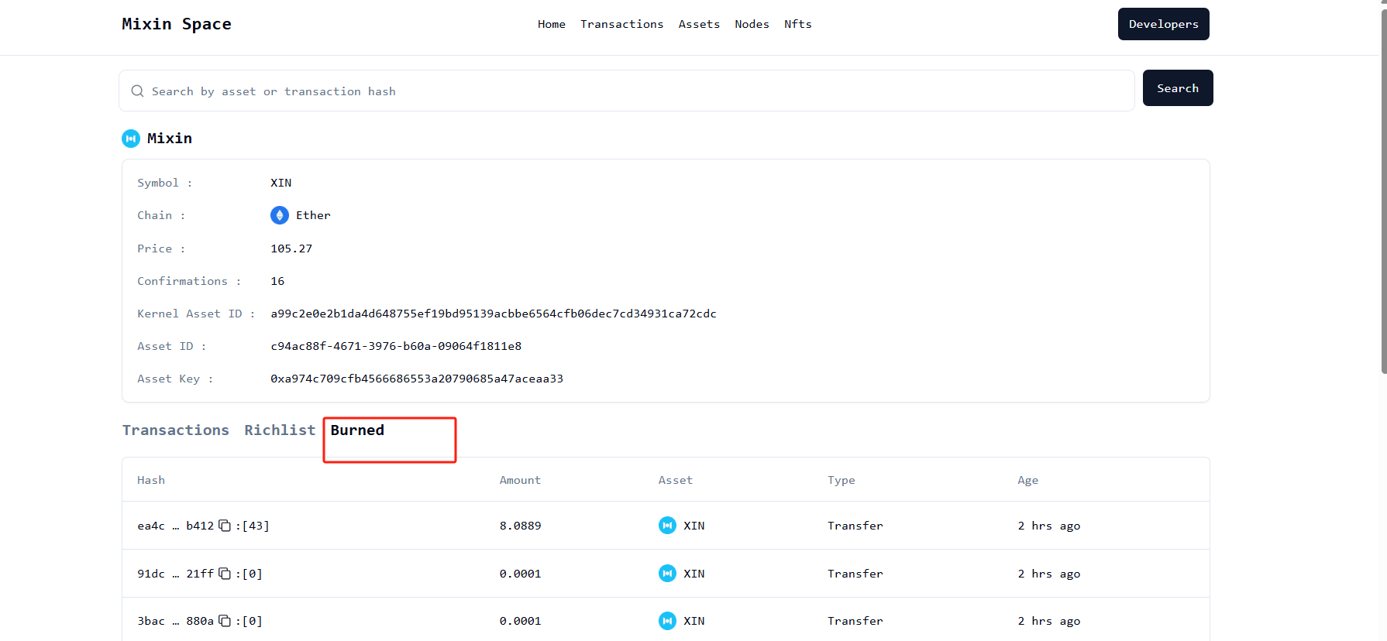Click XIN icon in 3bac row
Viewport: 1387px width, 641px height.
point(667,621)
